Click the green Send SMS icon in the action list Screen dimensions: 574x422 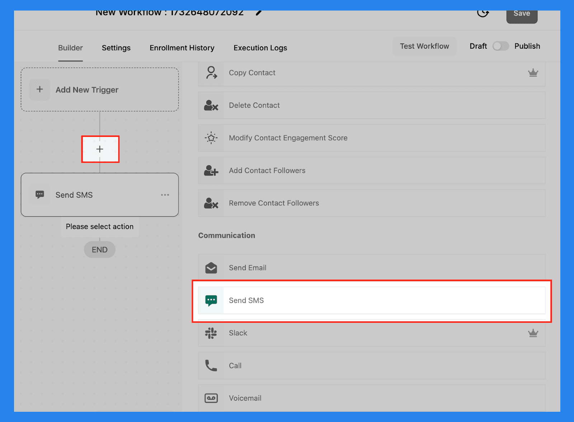click(211, 300)
